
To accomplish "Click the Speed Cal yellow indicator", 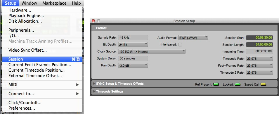I will click(263, 84).
